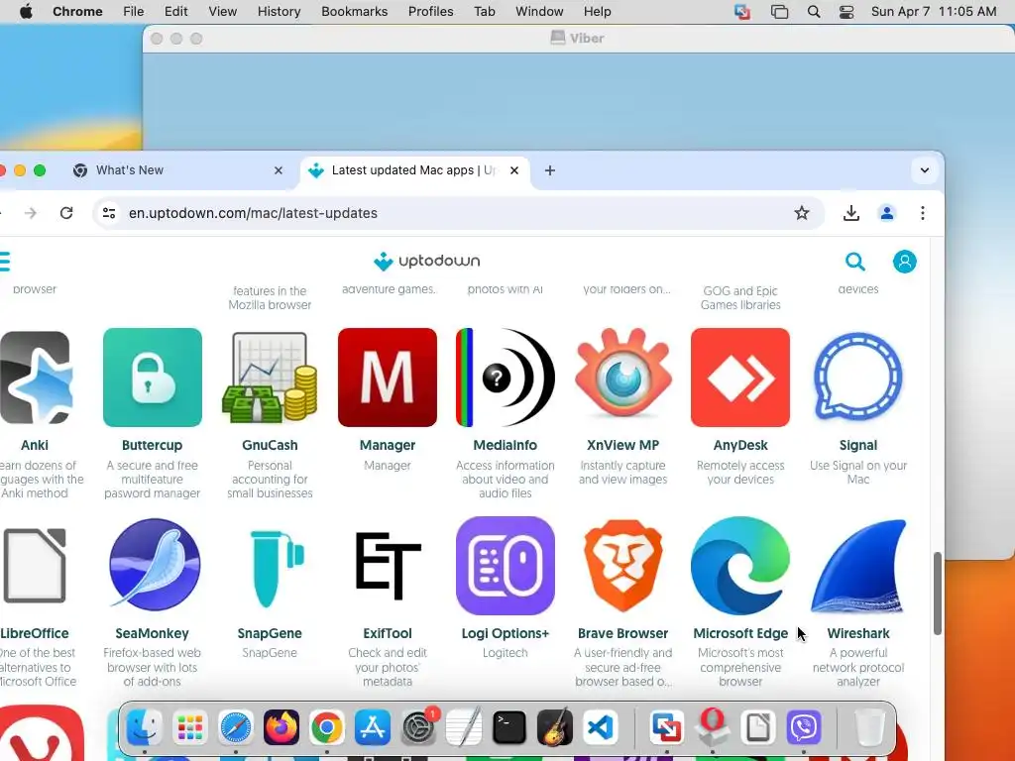Open Control Center in menu bar

click(x=846, y=12)
